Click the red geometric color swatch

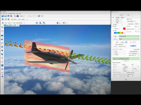124,29
